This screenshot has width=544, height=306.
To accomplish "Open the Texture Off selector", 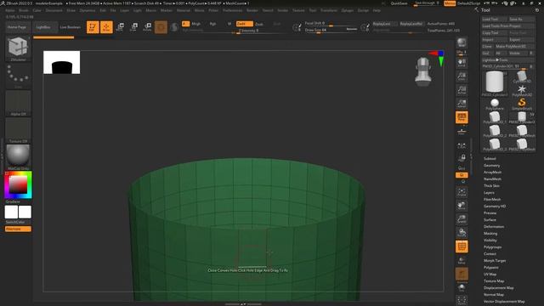I will point(18,130).
